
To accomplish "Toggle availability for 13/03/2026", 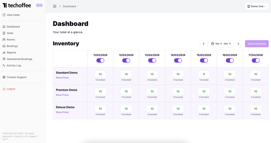I will point(152,60).
